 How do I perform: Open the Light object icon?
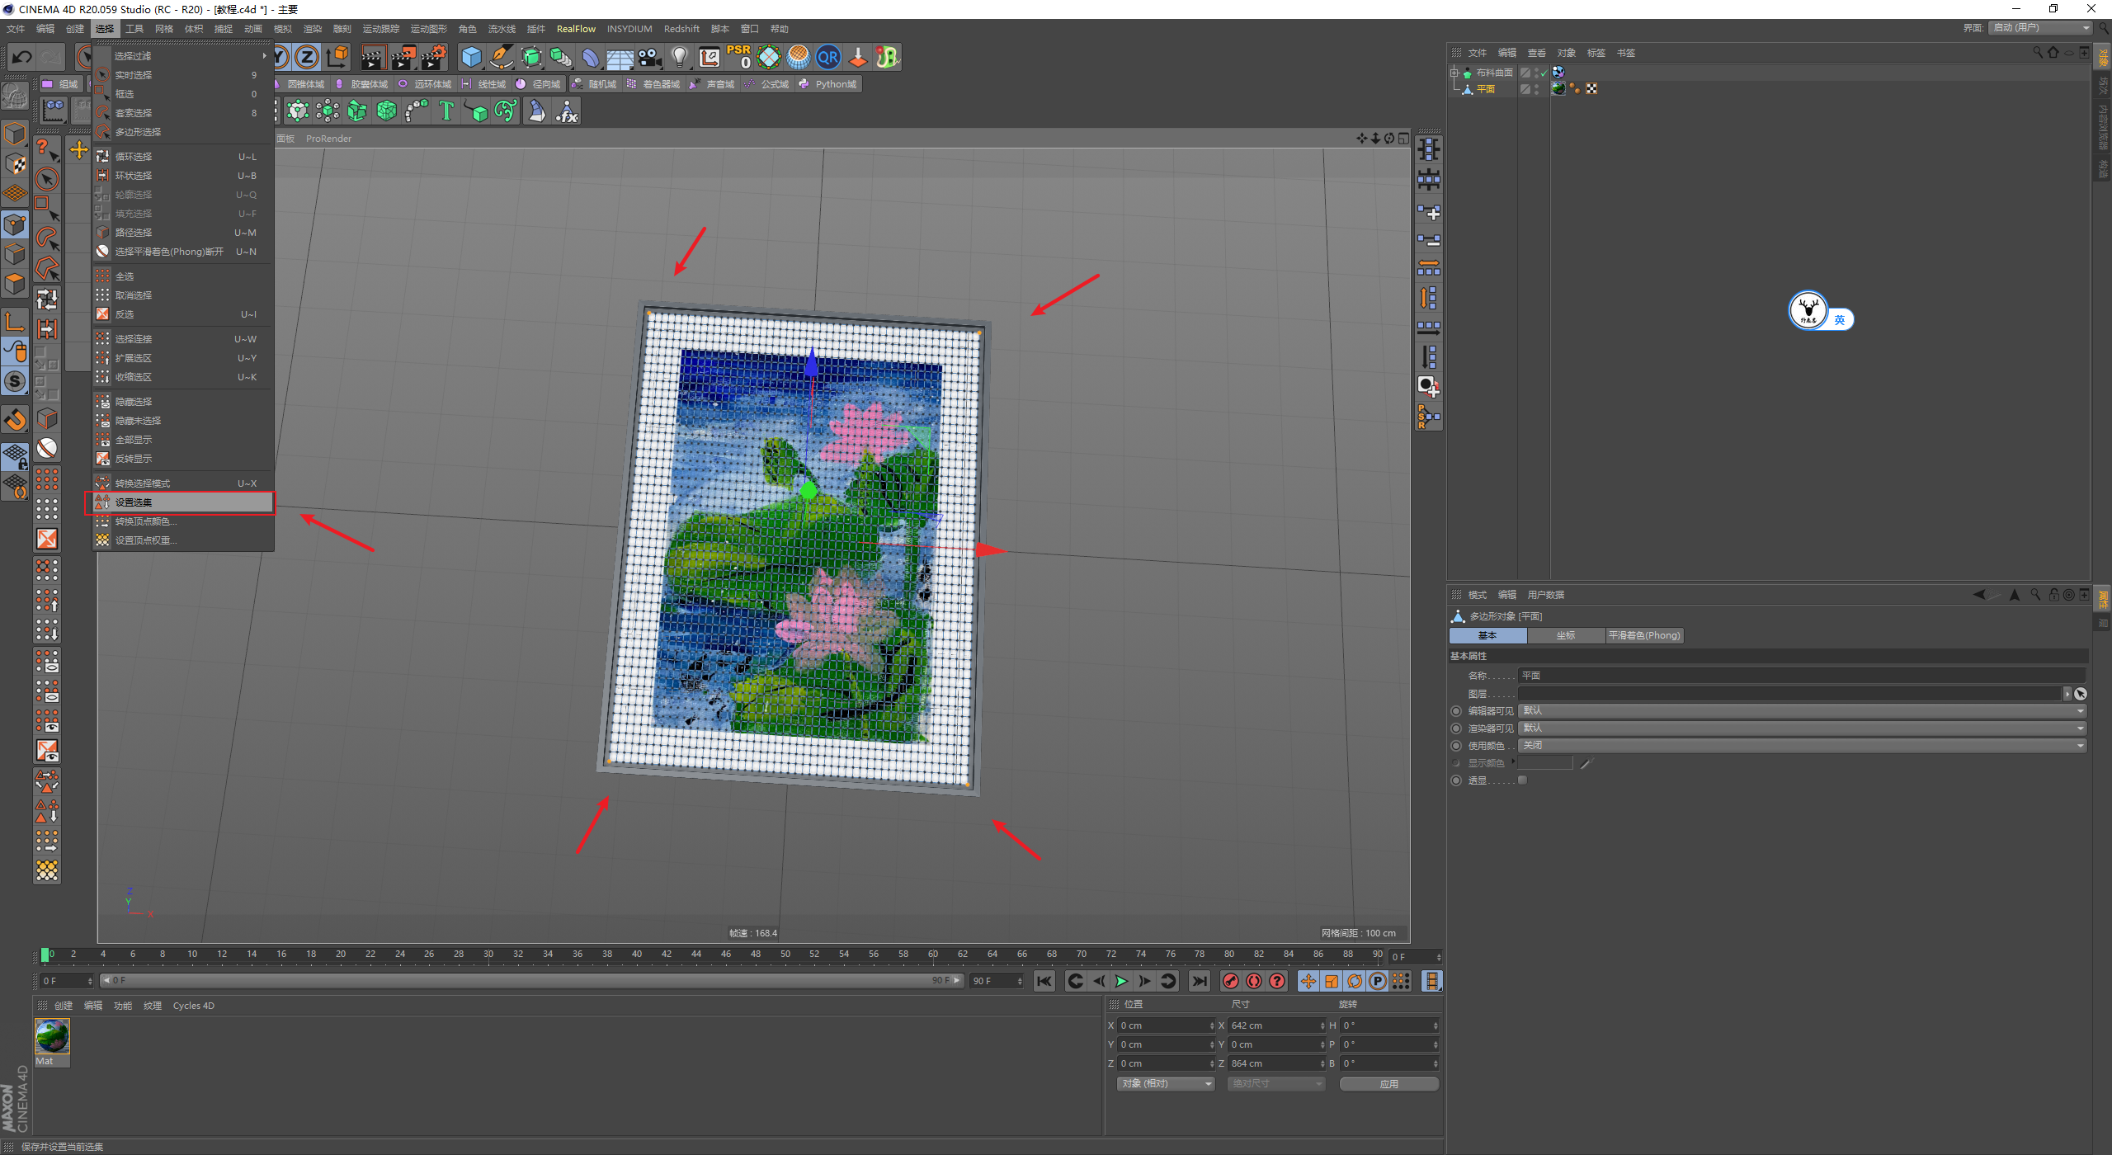click(679, 57)
